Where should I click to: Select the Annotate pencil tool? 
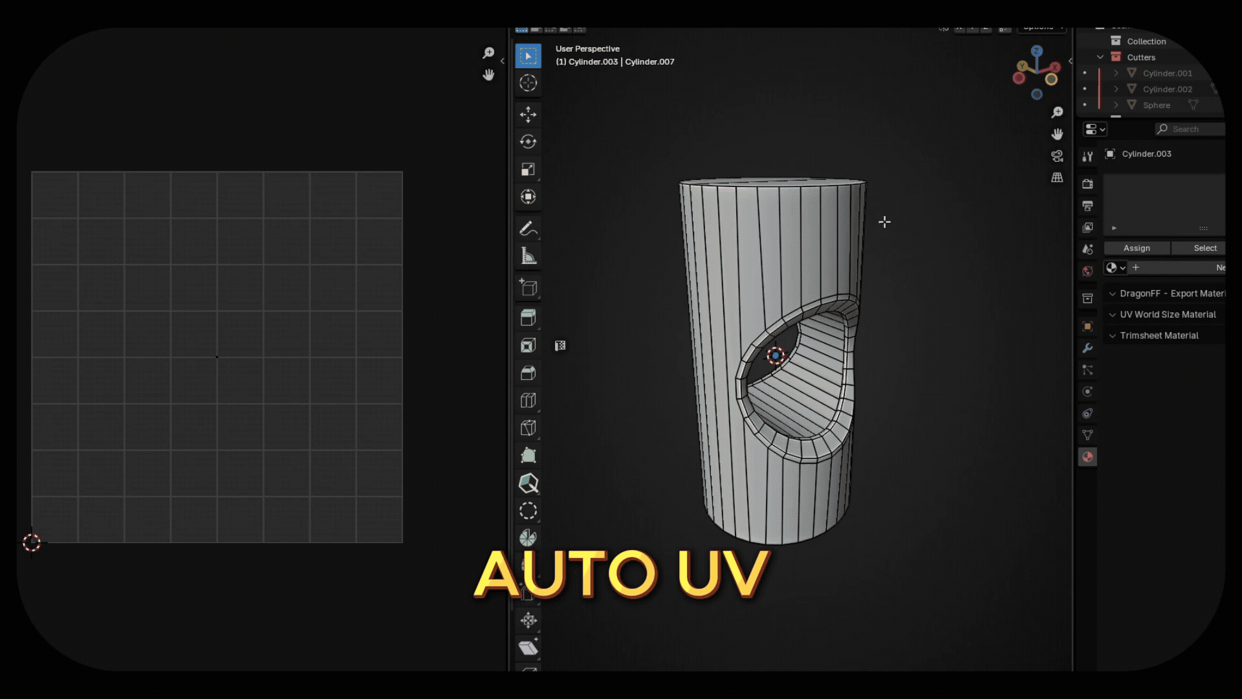click(x=528, y=228)
